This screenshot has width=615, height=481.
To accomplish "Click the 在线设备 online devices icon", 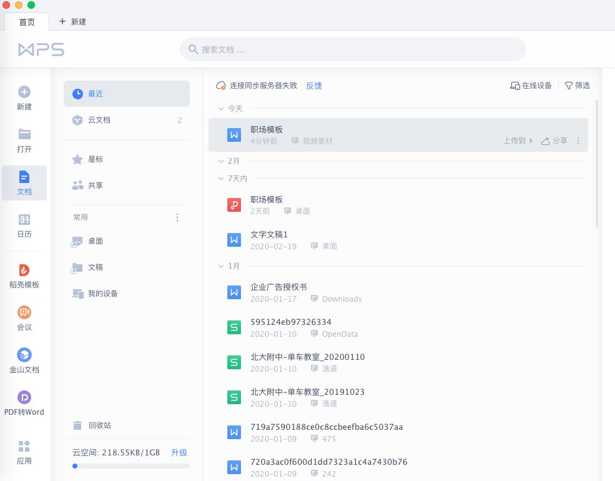I will coord(531,86).
